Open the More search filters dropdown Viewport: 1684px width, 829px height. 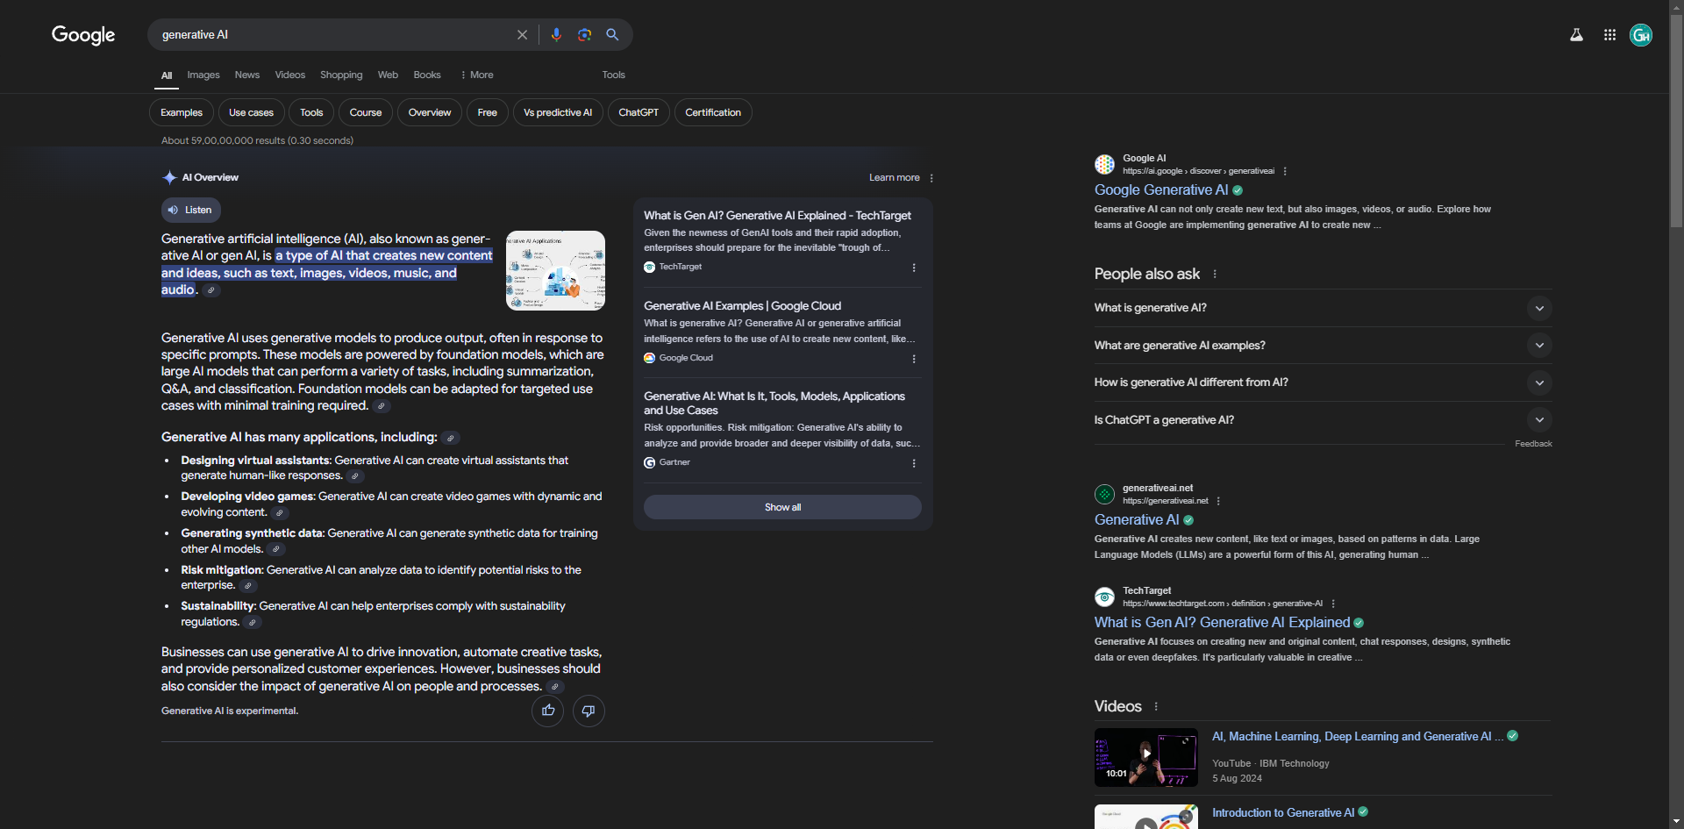(x=477, y=75)
